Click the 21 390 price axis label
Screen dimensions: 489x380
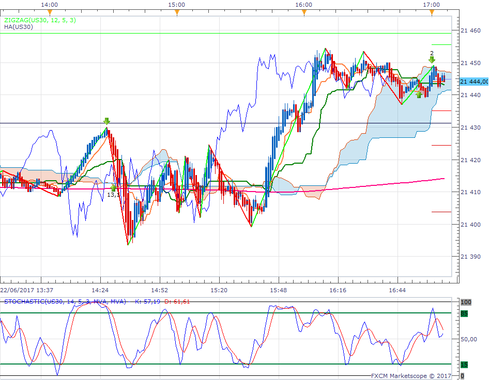[470, 257]
